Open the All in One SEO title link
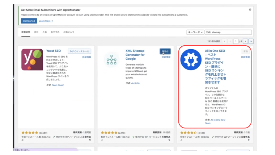Image resolution: width=275 pixels, height=155 pixels. click(x=215, y=67)
